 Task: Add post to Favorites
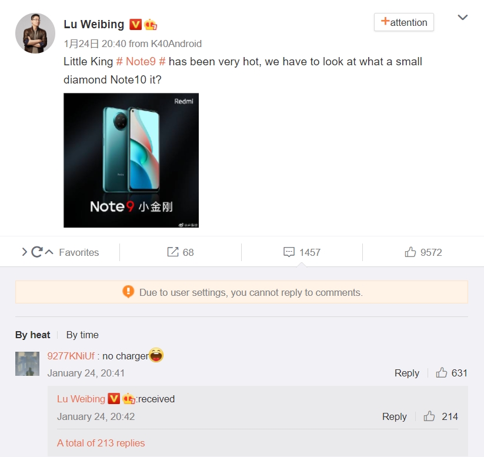click(79, 252)
